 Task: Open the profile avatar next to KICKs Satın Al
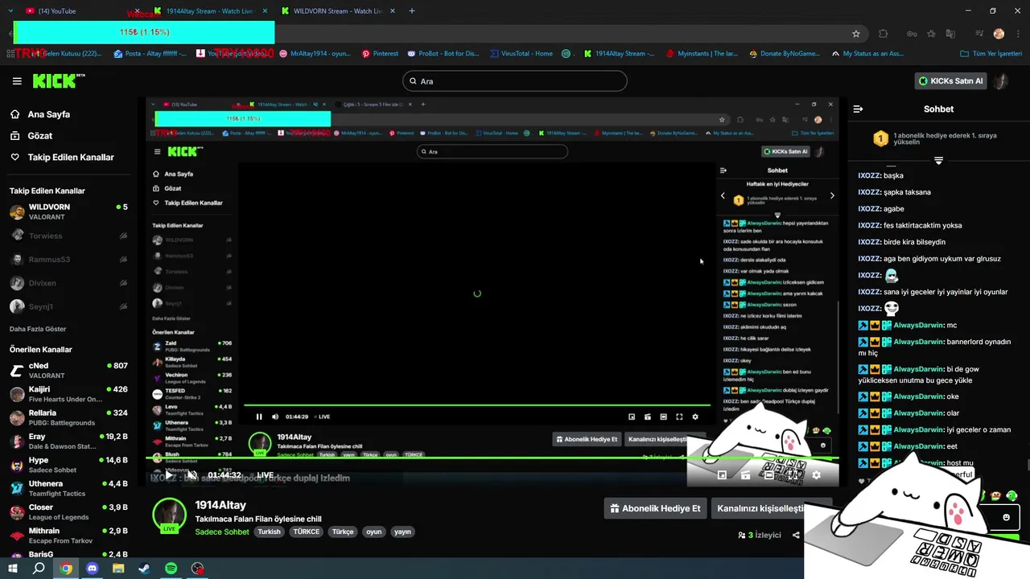(x=1002, y=81)
